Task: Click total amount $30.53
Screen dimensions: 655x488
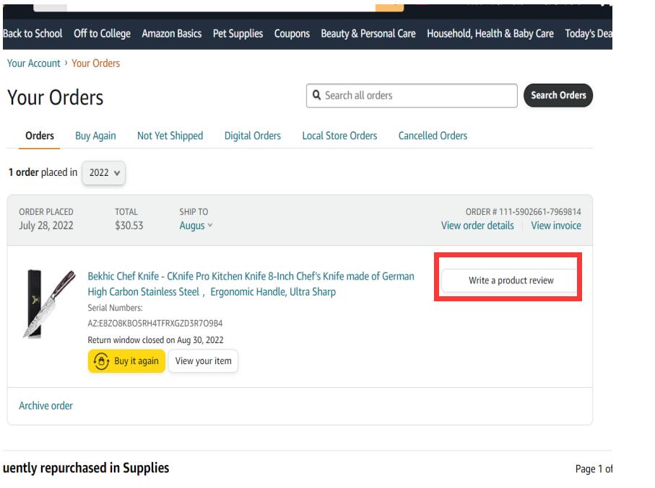Action: tap(129, 226)
